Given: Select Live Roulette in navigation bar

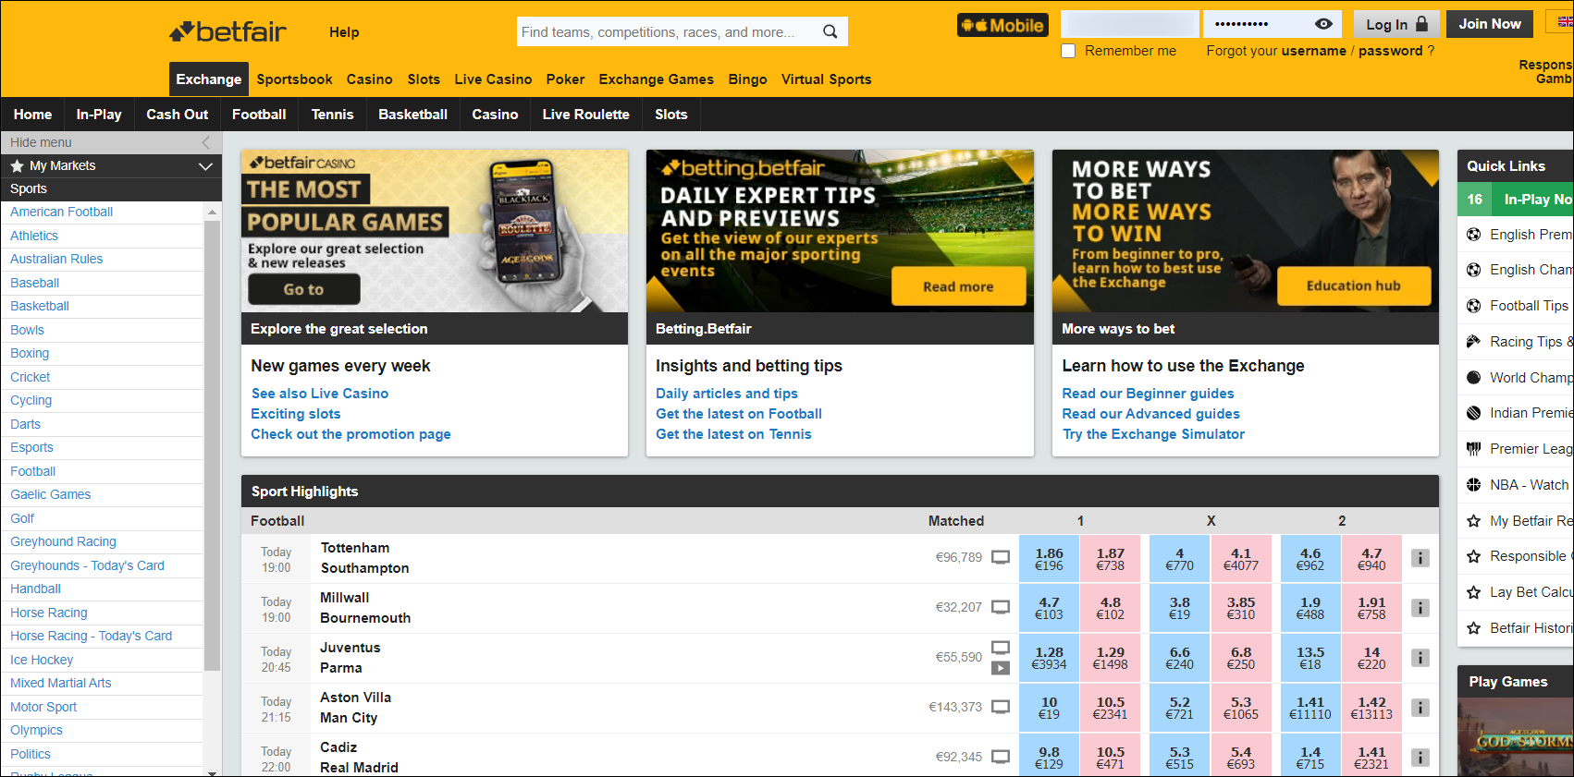Looking at the screenshot, I should (x=585, y=115).
